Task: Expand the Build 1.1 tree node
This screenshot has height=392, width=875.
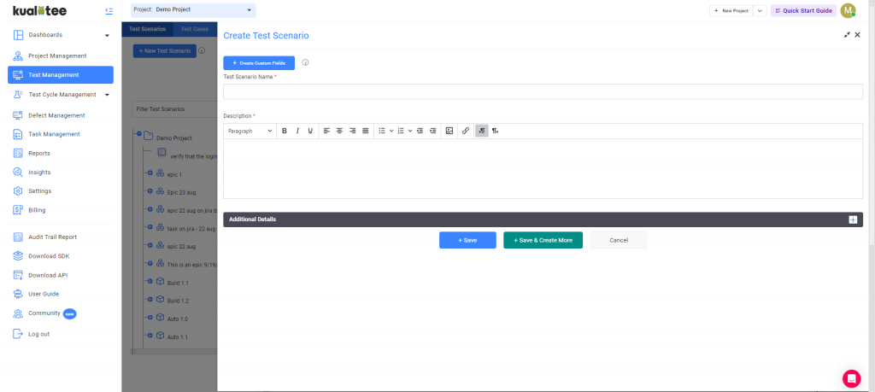Action: click(150, 282)
